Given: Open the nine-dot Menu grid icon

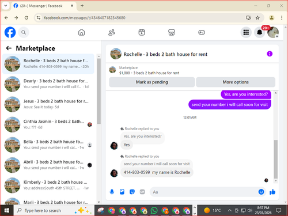Looking at the screenshot, I should (246, 32).
